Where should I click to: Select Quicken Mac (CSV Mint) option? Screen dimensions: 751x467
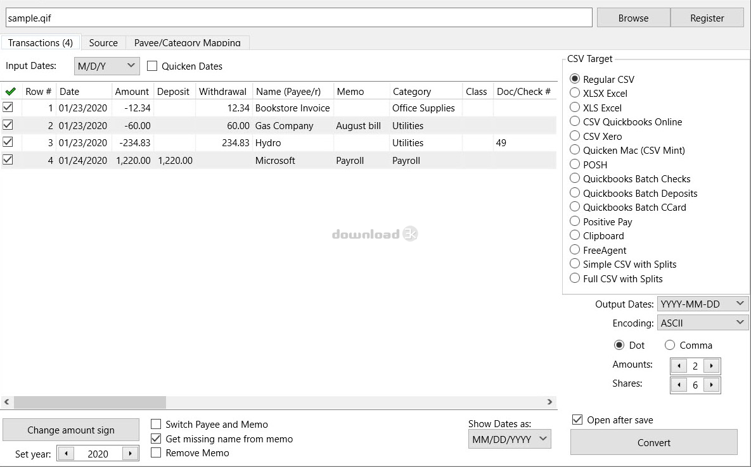coord(575,149)
